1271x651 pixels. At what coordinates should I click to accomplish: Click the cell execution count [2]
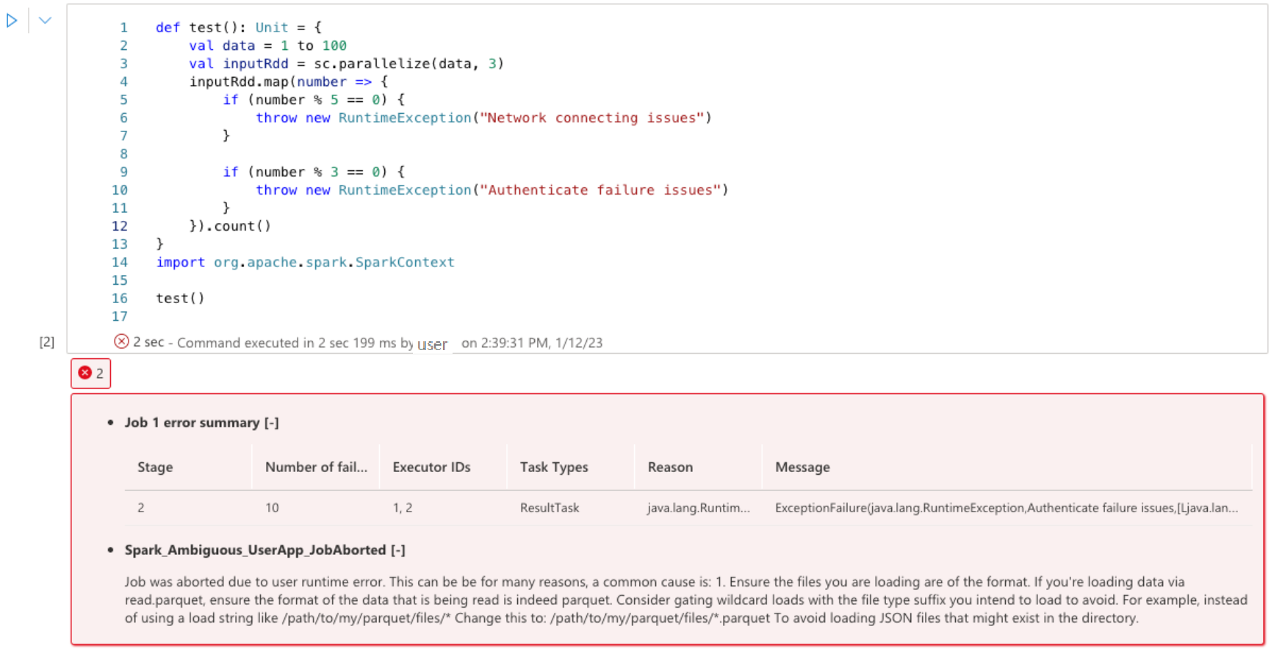click(47, 342)
